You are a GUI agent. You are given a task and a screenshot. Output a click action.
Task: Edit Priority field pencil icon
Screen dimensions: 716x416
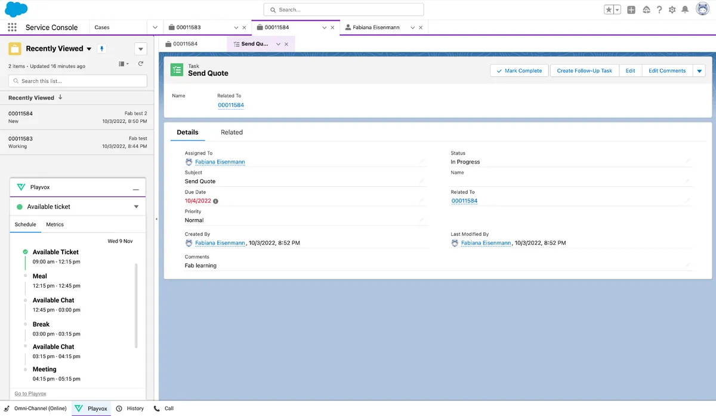[x=422, y=220]
